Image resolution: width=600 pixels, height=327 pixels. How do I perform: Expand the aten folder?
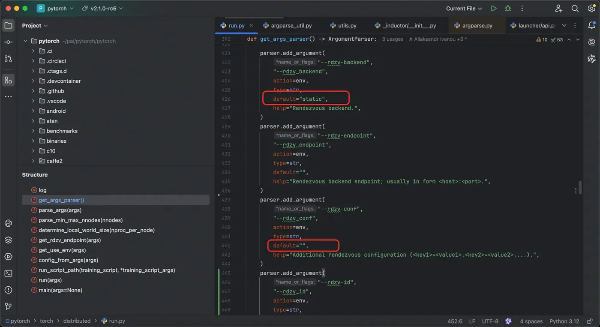[33, 121]
